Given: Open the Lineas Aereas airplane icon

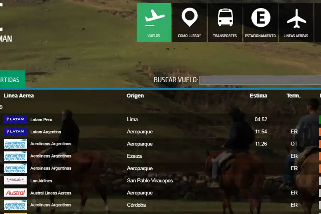Looking at the screenshot, I should coord(296,18).
